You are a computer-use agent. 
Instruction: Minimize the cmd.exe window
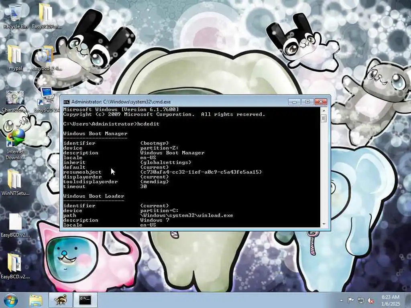294,101
